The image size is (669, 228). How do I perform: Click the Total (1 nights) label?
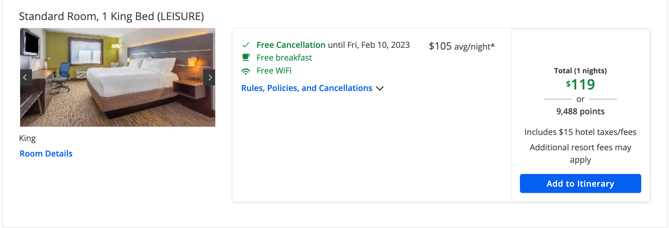click(580, 71)
